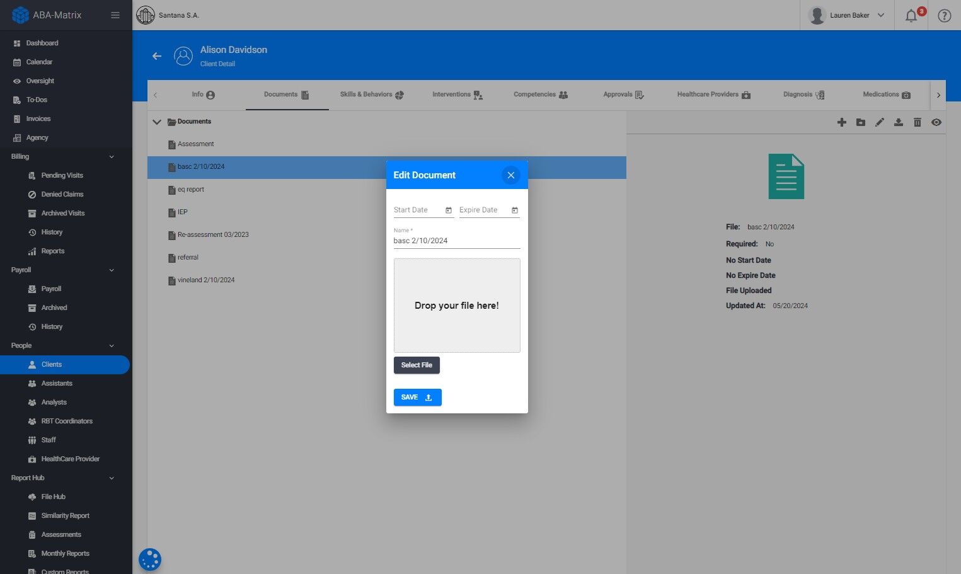Open Similarity Report under Report Hub
961x574 pixels.
[66, 515]
